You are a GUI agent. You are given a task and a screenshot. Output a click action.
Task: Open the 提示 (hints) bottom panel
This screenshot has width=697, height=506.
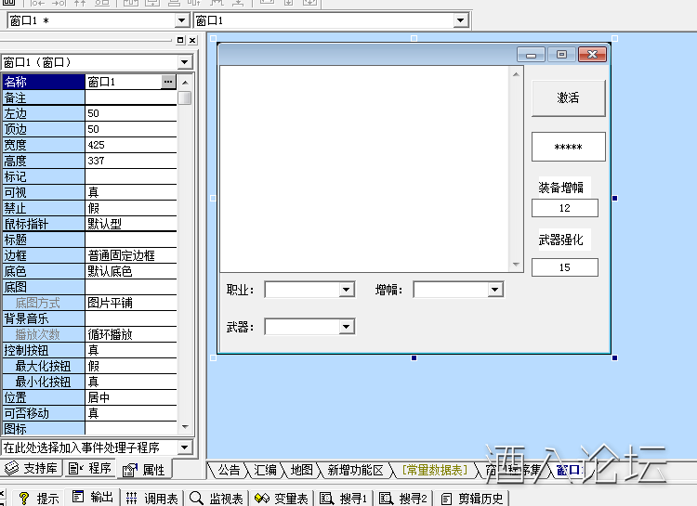click(38, 498)
